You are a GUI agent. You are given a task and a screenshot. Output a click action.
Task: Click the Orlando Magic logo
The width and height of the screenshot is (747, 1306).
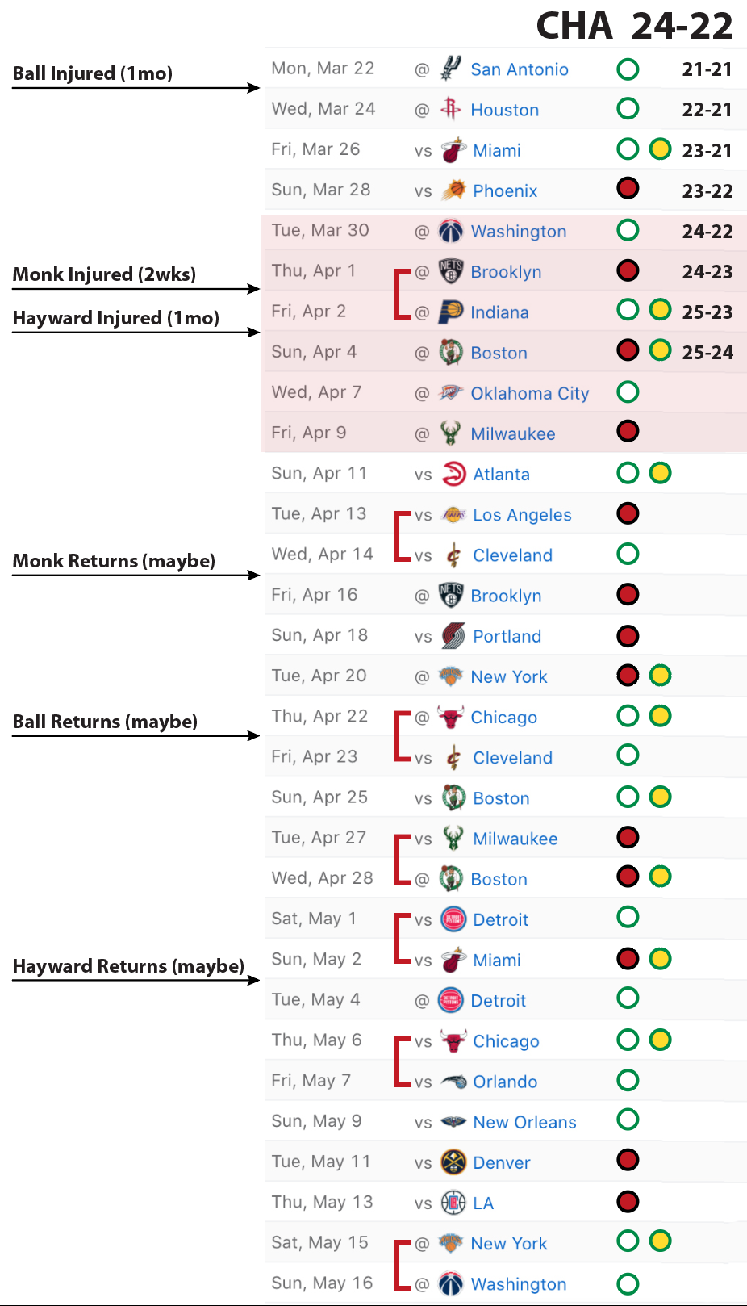(453, 1082)
